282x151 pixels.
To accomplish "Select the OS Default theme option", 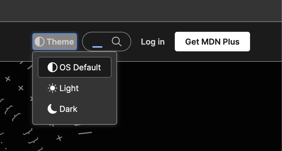I will pos(75,67).
